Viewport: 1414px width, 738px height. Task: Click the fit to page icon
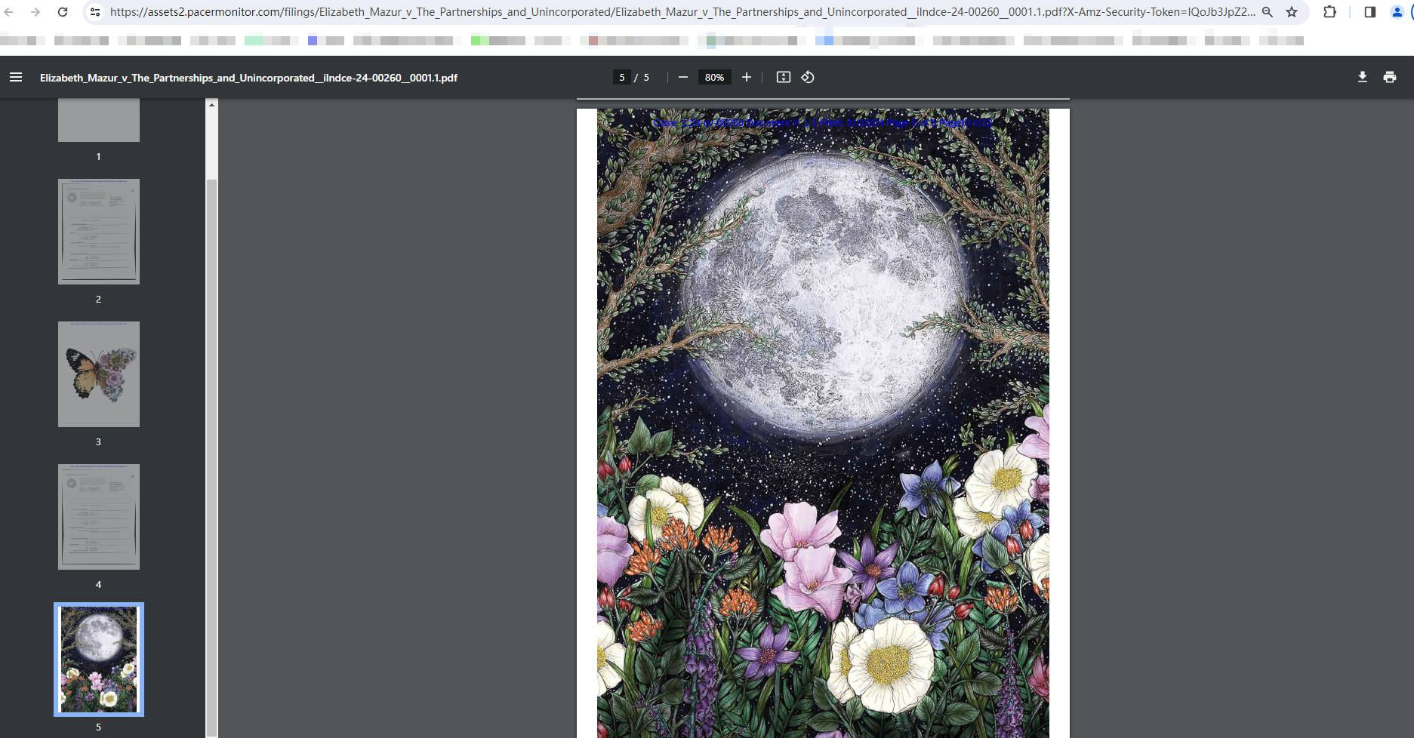784,77
